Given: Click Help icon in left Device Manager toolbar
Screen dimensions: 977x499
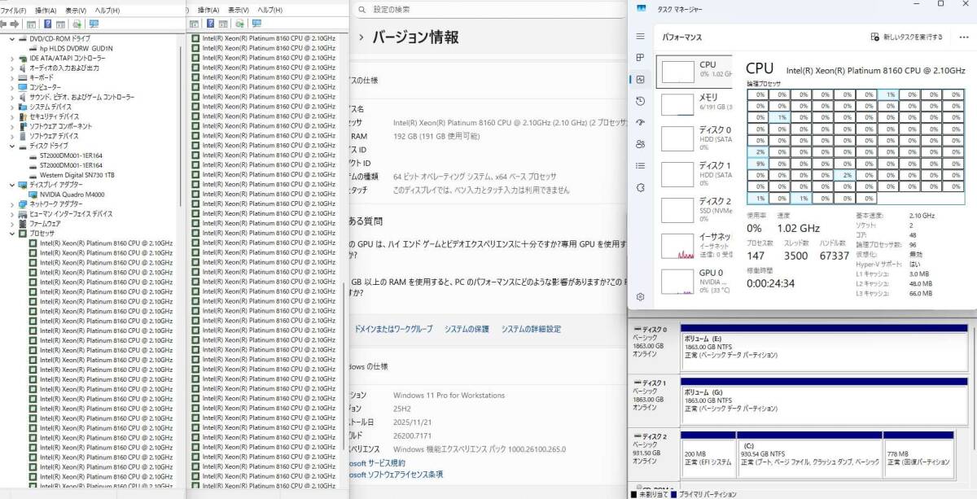Looking at the screenshot, I should (48, 24).
